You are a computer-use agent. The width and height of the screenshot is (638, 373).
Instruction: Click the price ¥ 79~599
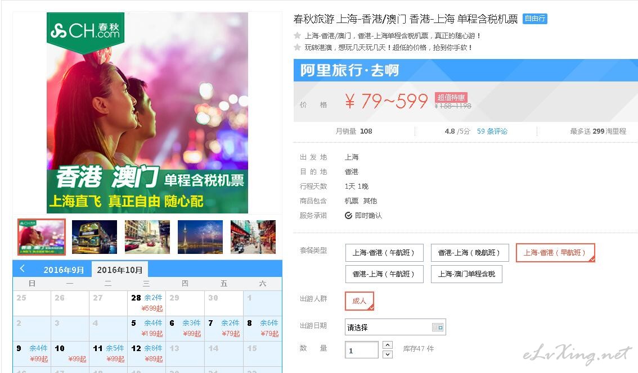[386, 101]
